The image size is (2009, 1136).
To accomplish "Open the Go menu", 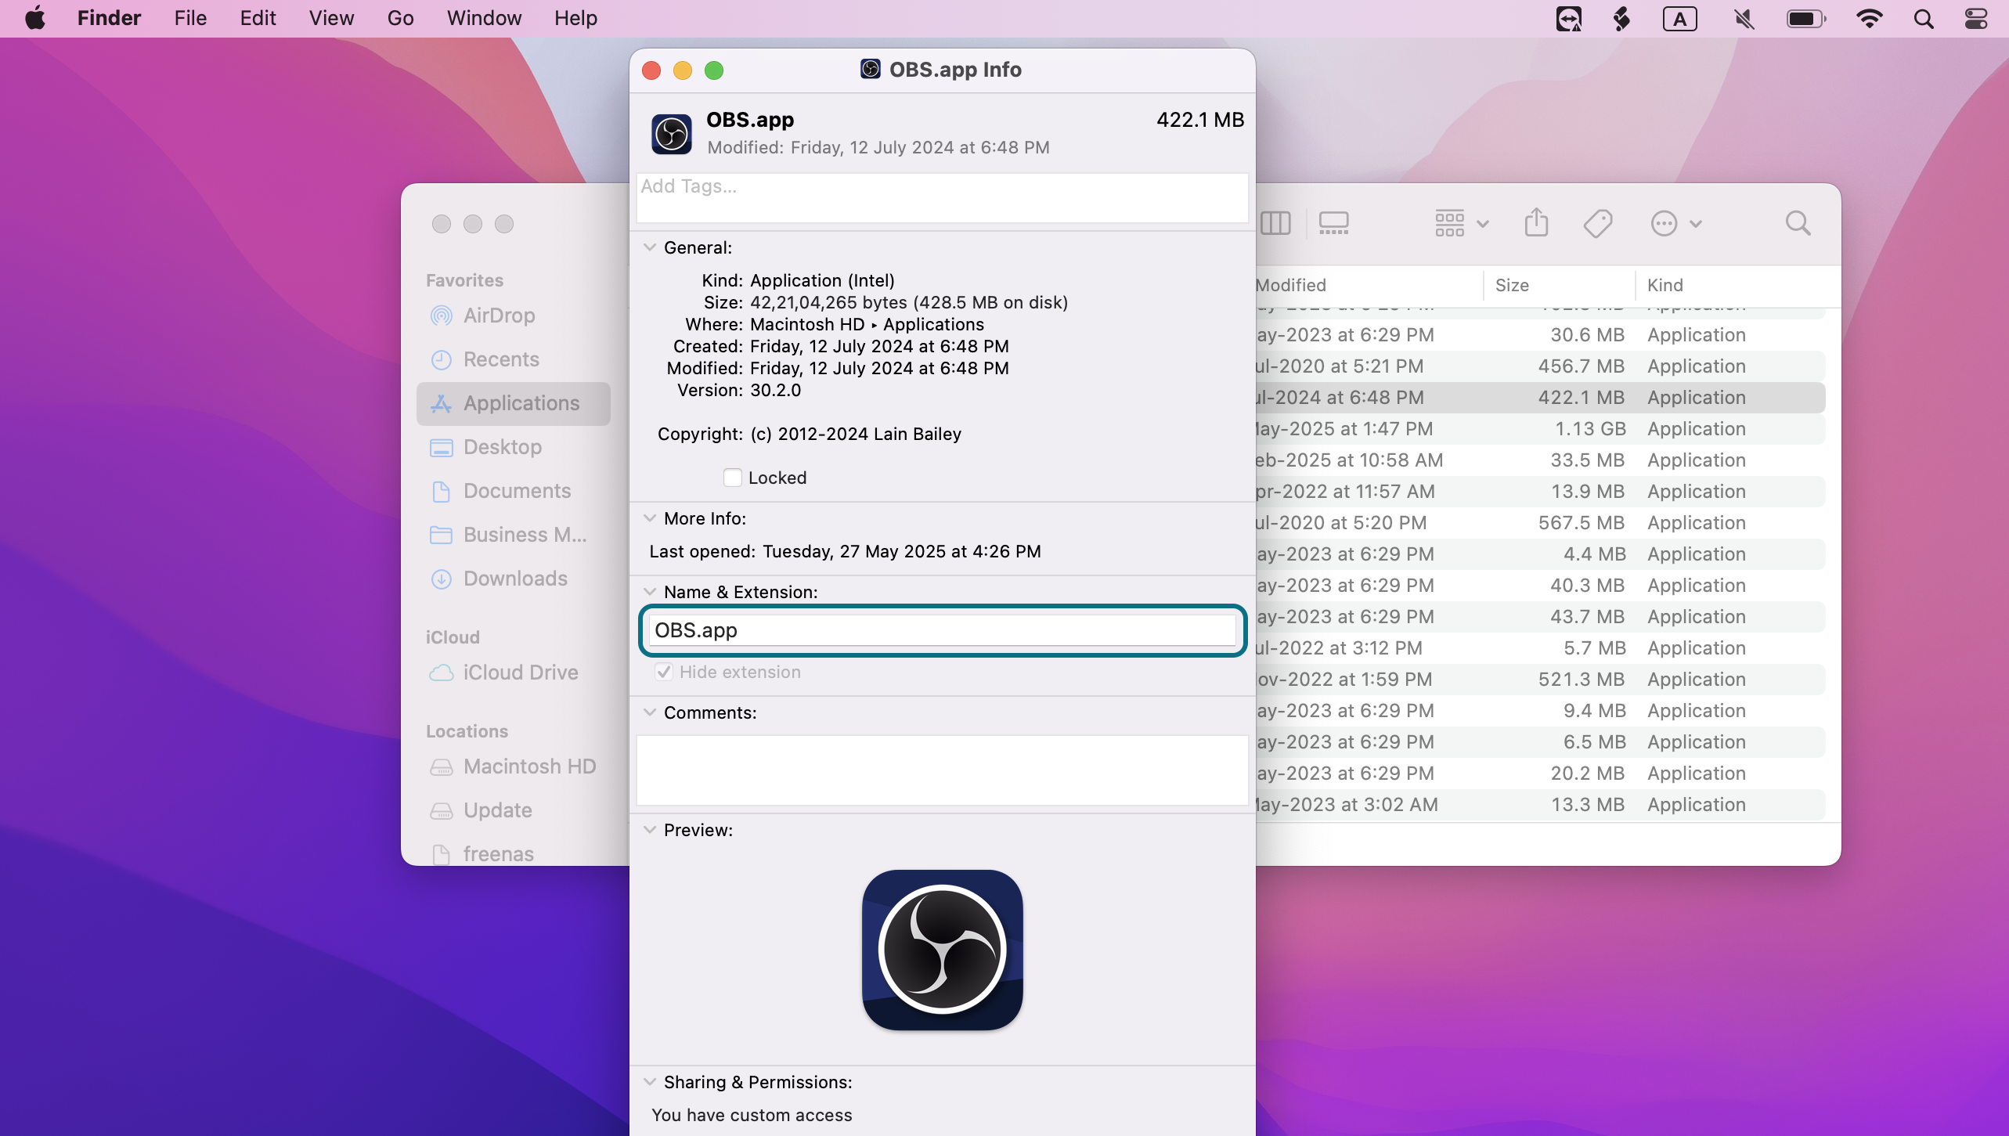I will [x=400, y=18].
